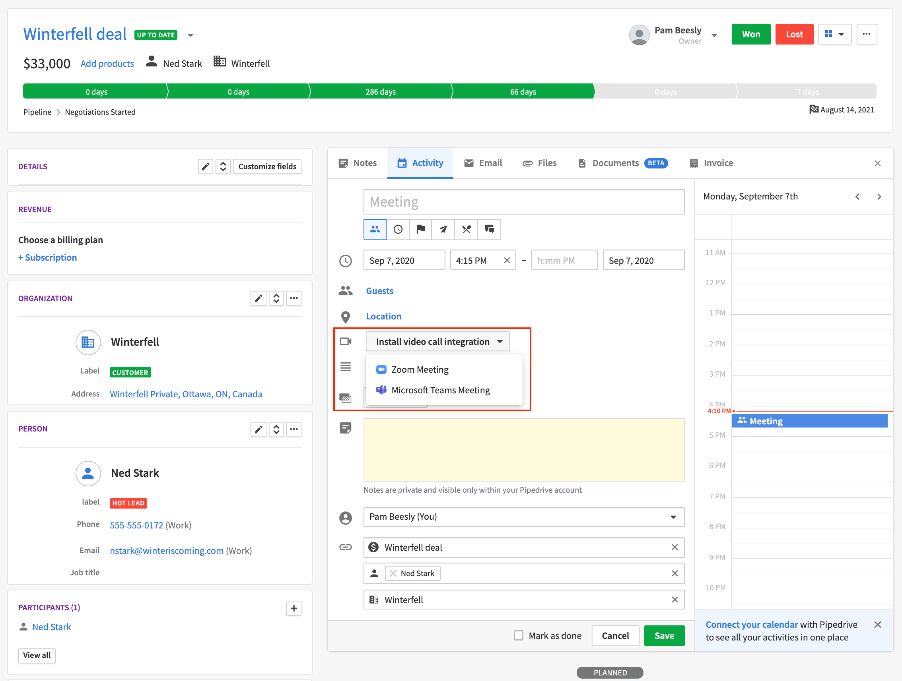Open the Install video call integration dropdown
This screenshot has height=681, width=902.
437,341
